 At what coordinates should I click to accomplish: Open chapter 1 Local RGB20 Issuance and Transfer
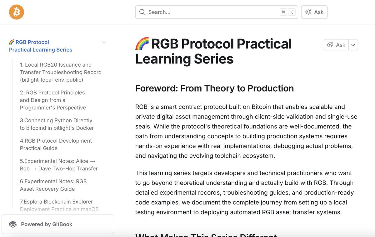pyautogui.click(x=61, y=72)
